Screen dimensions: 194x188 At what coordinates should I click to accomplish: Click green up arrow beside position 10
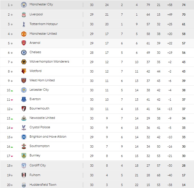tap(12, 91)
